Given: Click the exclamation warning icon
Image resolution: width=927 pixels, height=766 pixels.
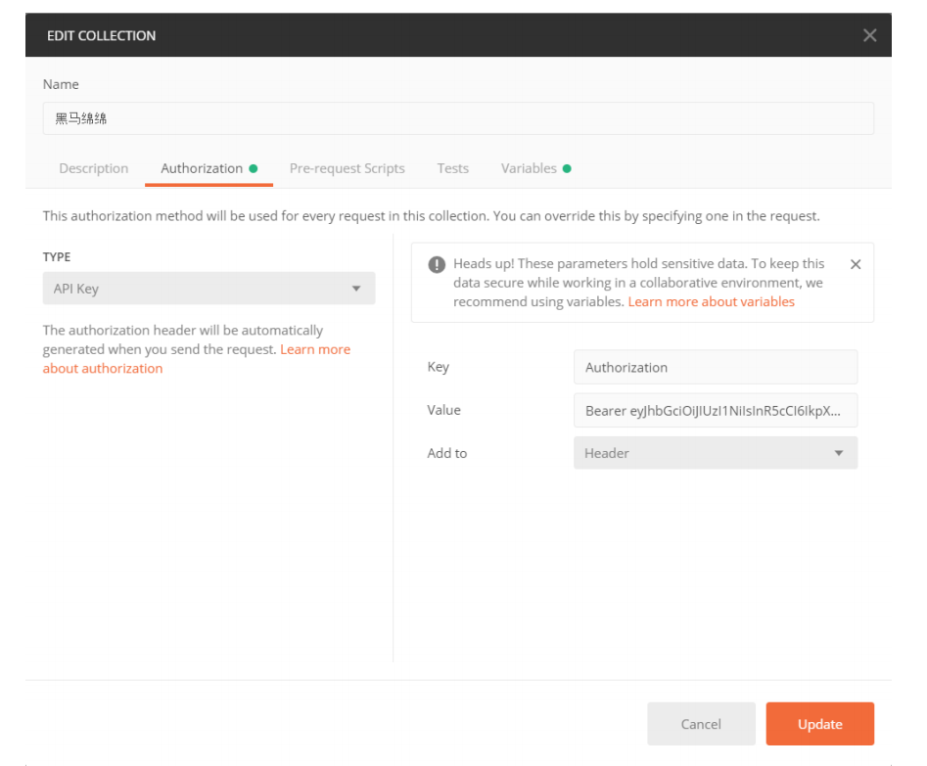Looking at the screenshot, I should (x=437, y=264).
